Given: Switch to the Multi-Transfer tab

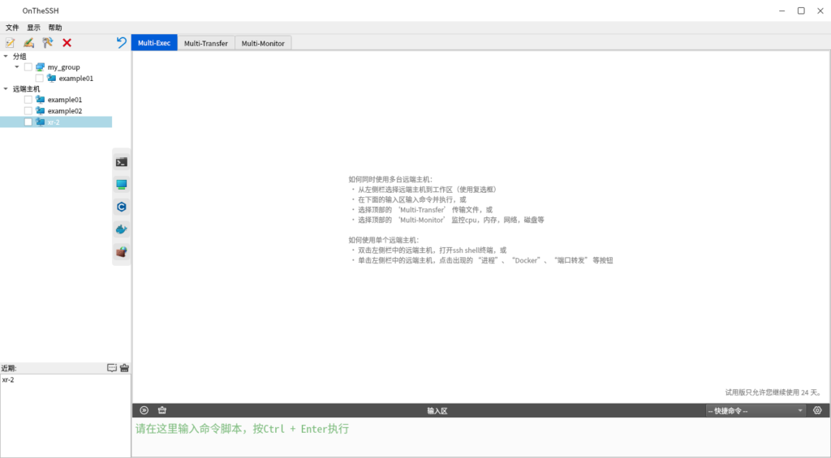Looking at the screenshot, I should (206, 43).
